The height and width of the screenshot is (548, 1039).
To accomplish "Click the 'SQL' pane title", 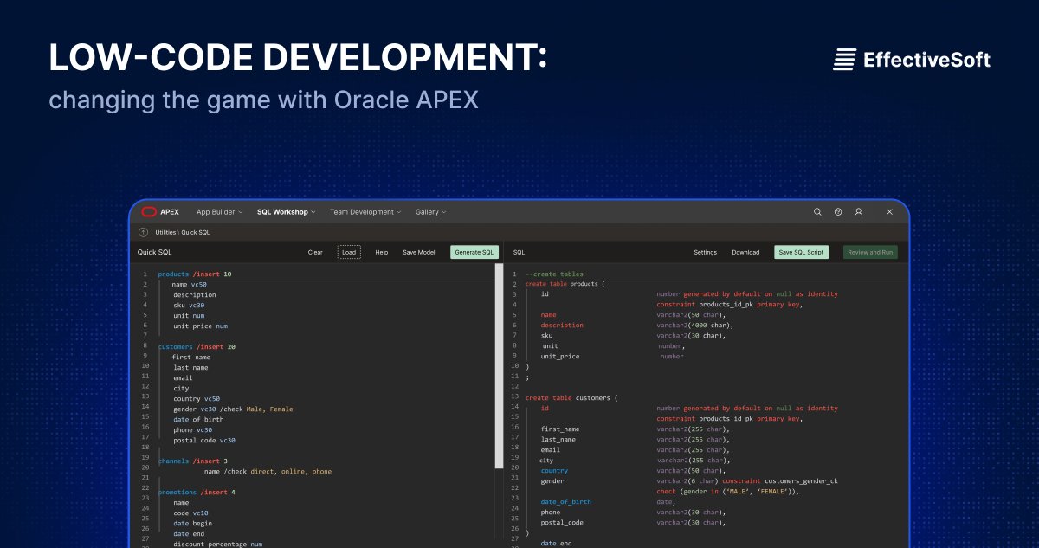I will pos(519,252).
